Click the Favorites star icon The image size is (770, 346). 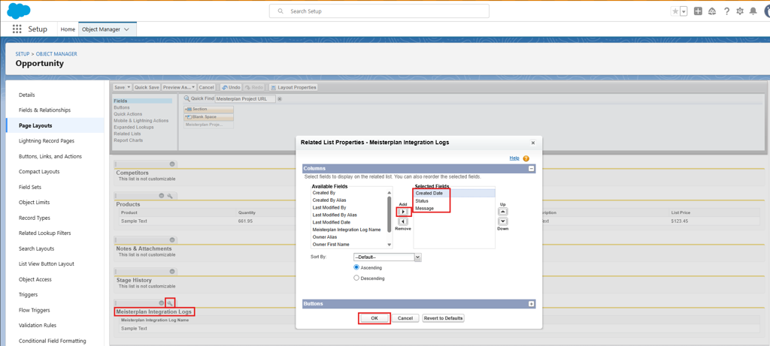pos(675,11)
